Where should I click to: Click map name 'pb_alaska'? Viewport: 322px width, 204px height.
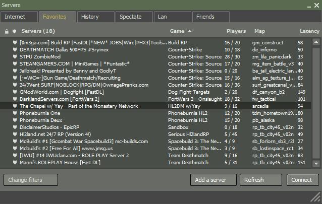[263, 120]
